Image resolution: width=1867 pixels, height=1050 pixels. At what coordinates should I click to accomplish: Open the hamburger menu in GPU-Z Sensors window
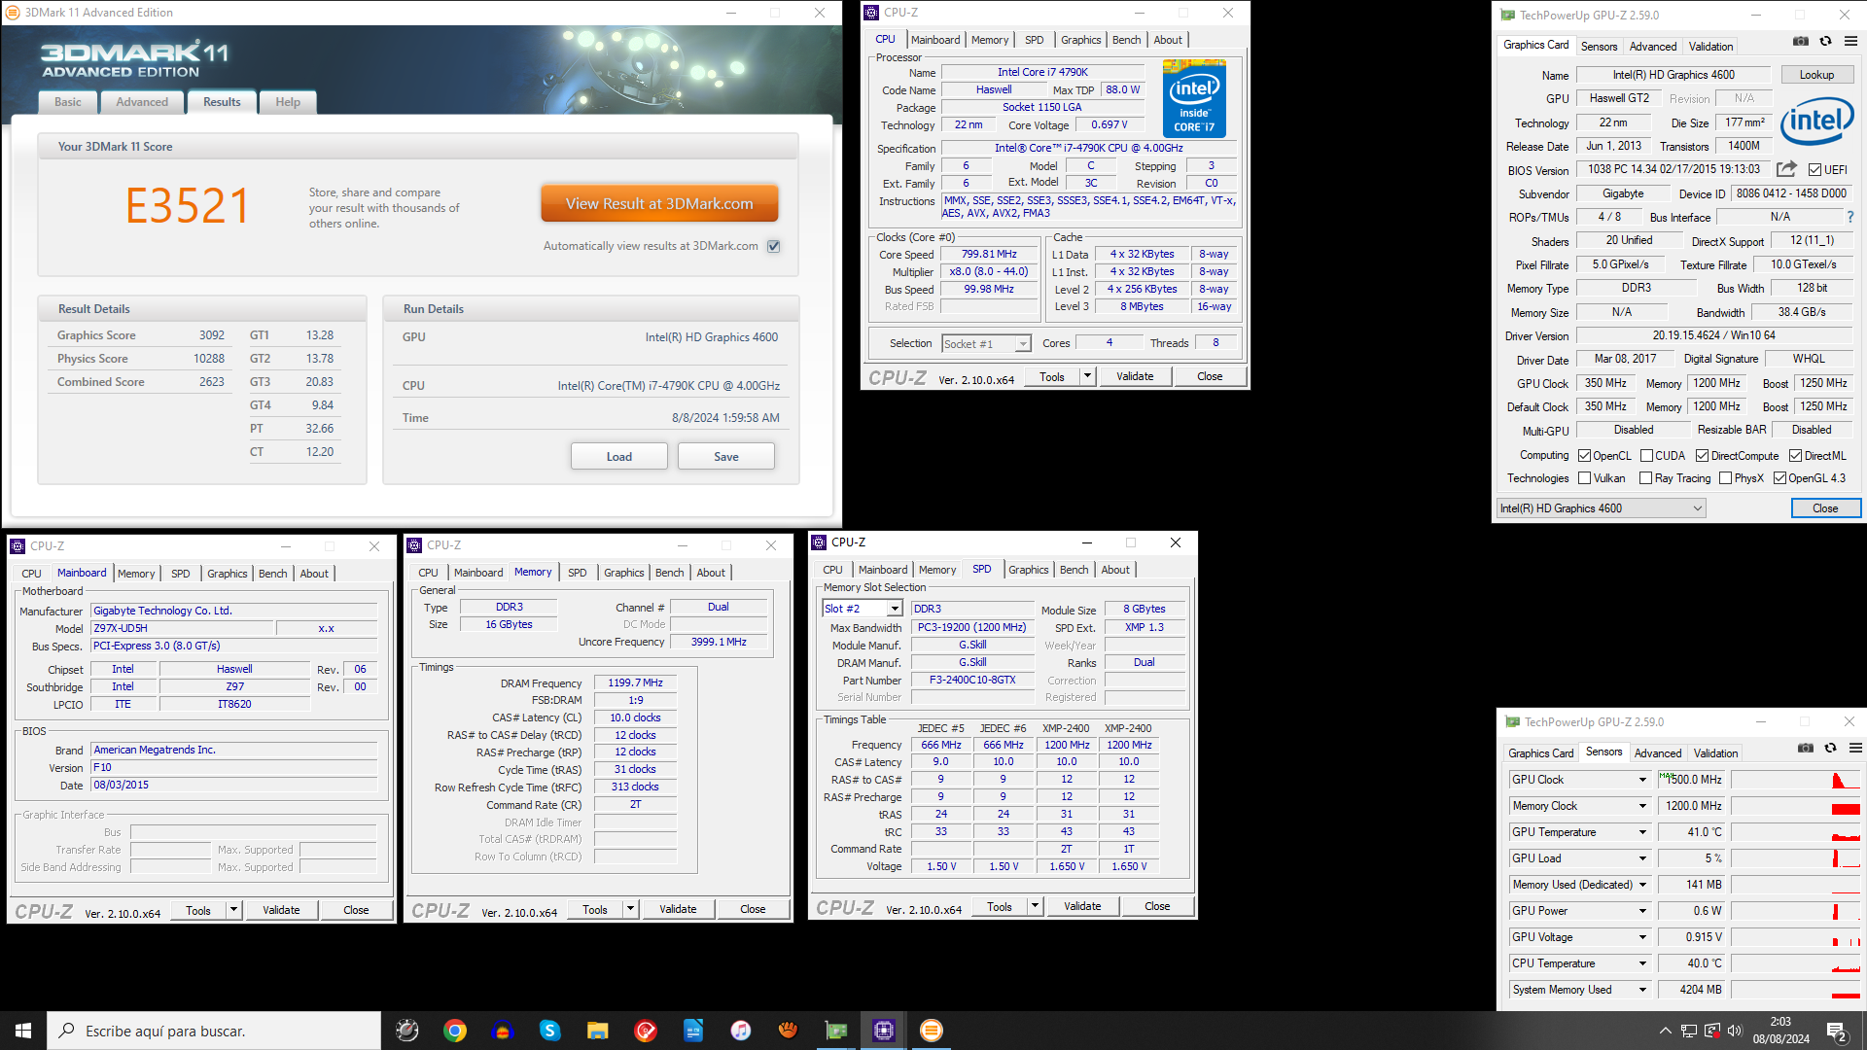tap(1856, 748)
